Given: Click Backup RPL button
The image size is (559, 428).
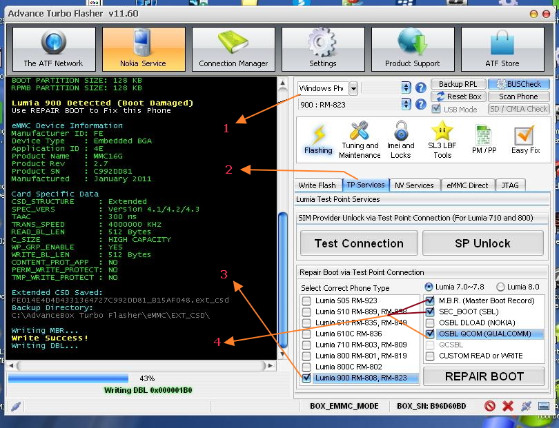Looking at the screenshot, I should pos(458,84).
